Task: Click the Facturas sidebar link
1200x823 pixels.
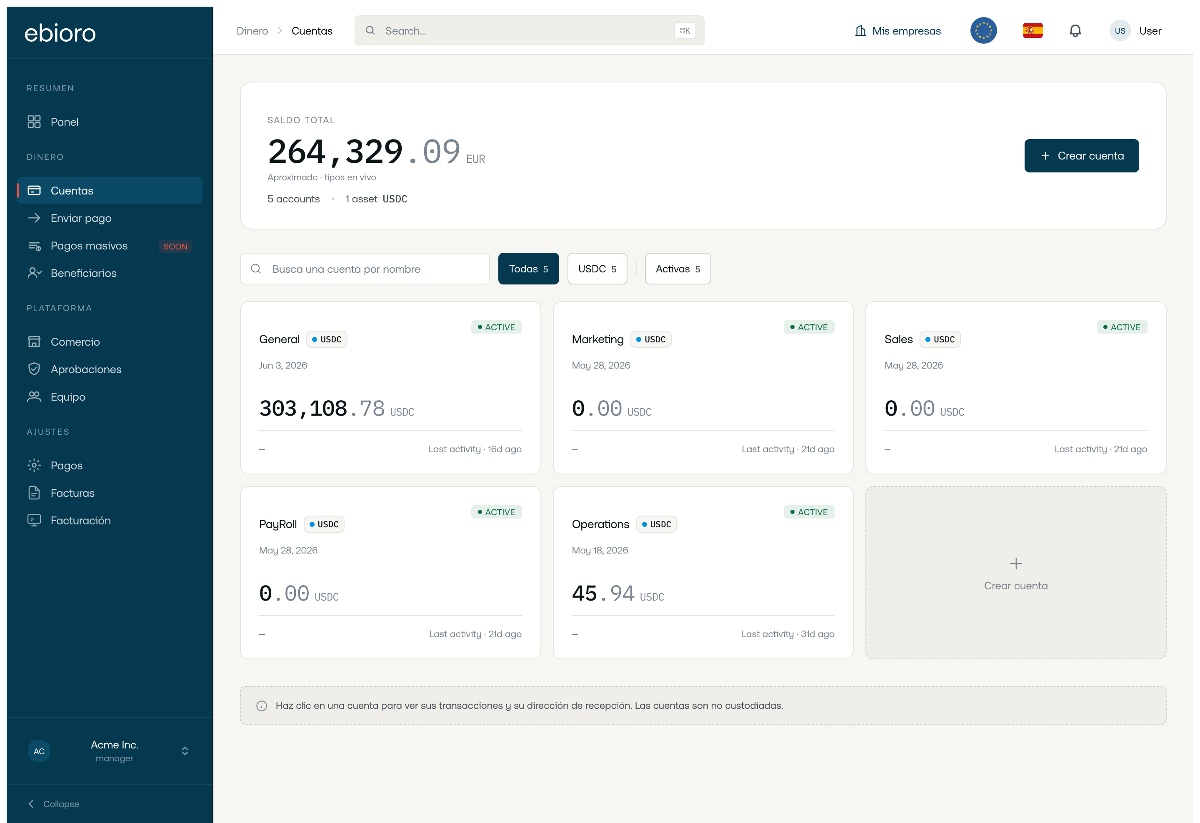Action: (x=110, y=493)
